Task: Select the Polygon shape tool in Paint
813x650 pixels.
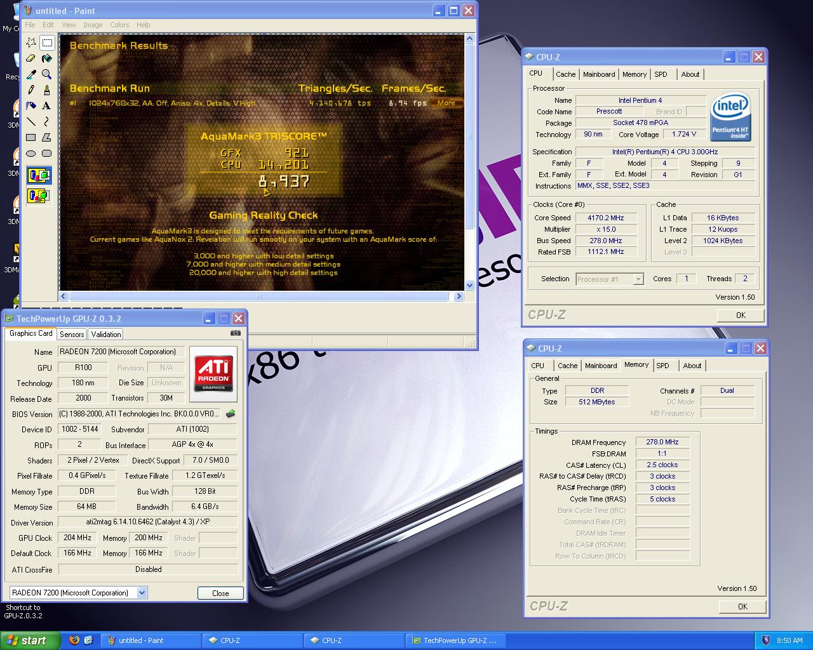Action: [x=47, y=137]
